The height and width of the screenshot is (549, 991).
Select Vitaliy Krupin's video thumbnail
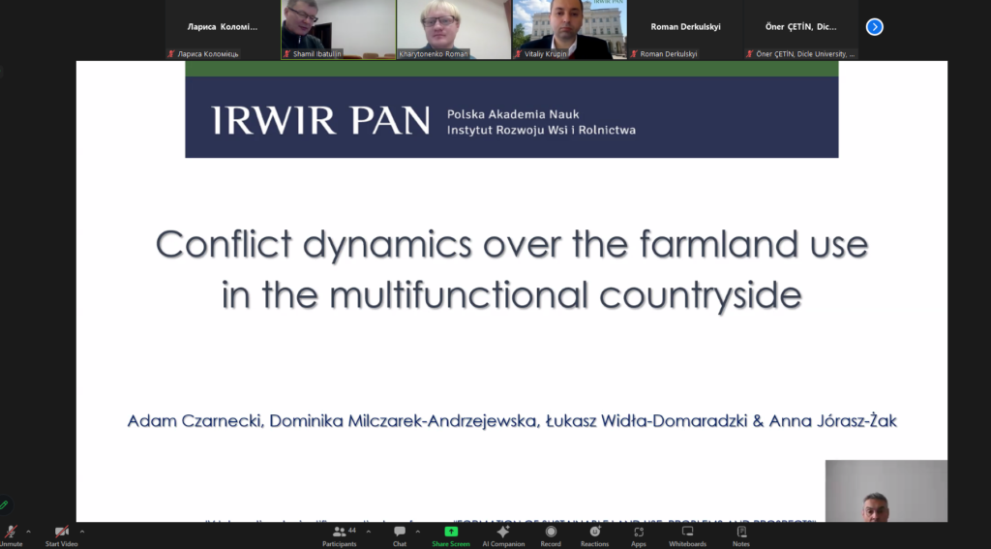point(569,28)
